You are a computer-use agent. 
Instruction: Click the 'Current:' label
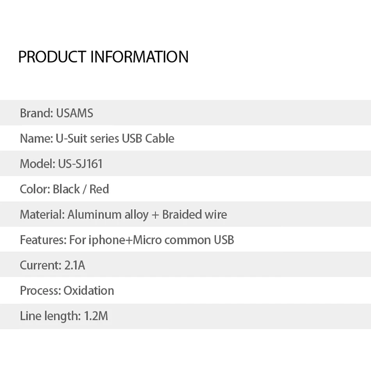click(x=40, y=265)
